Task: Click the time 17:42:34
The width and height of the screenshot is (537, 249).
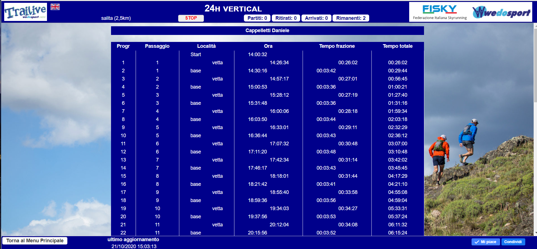Action: pos(279,160)
